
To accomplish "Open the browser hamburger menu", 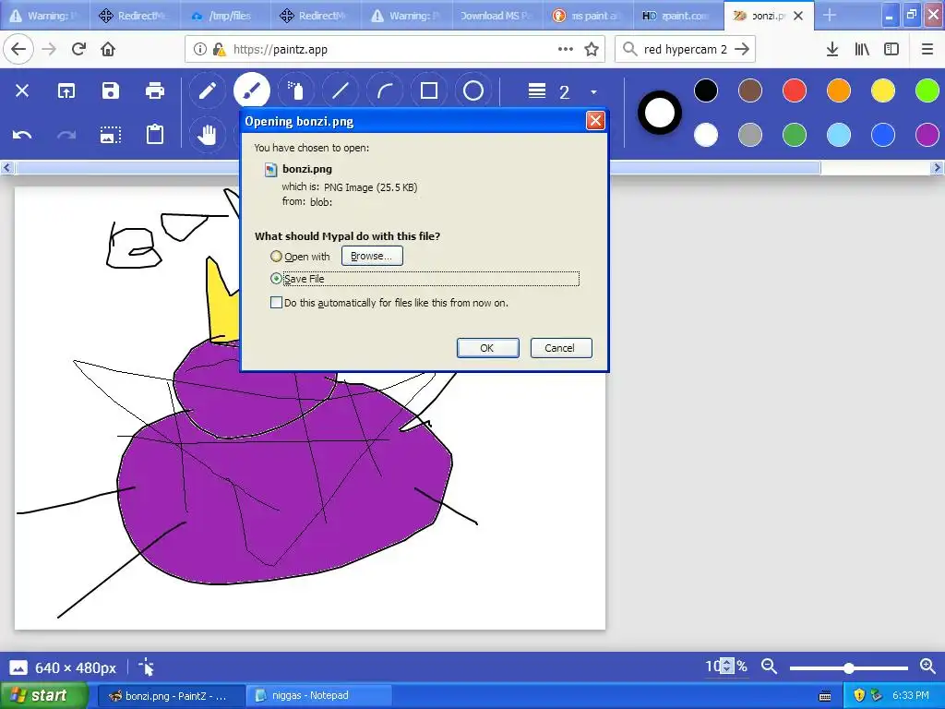I will tap(927, 50).
